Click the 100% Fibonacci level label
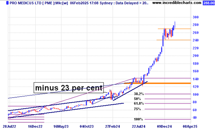The height and width of the screenshot is (130, 215). click(x=138, y=119)
